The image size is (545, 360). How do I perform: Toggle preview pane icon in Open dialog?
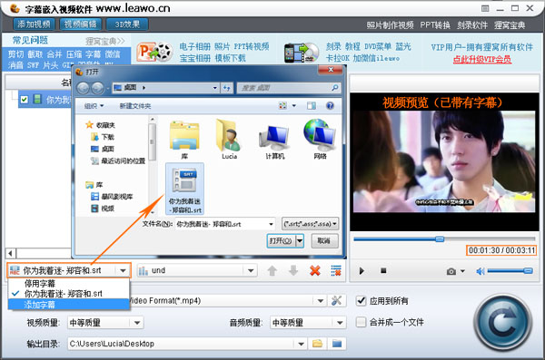[311, 105]
